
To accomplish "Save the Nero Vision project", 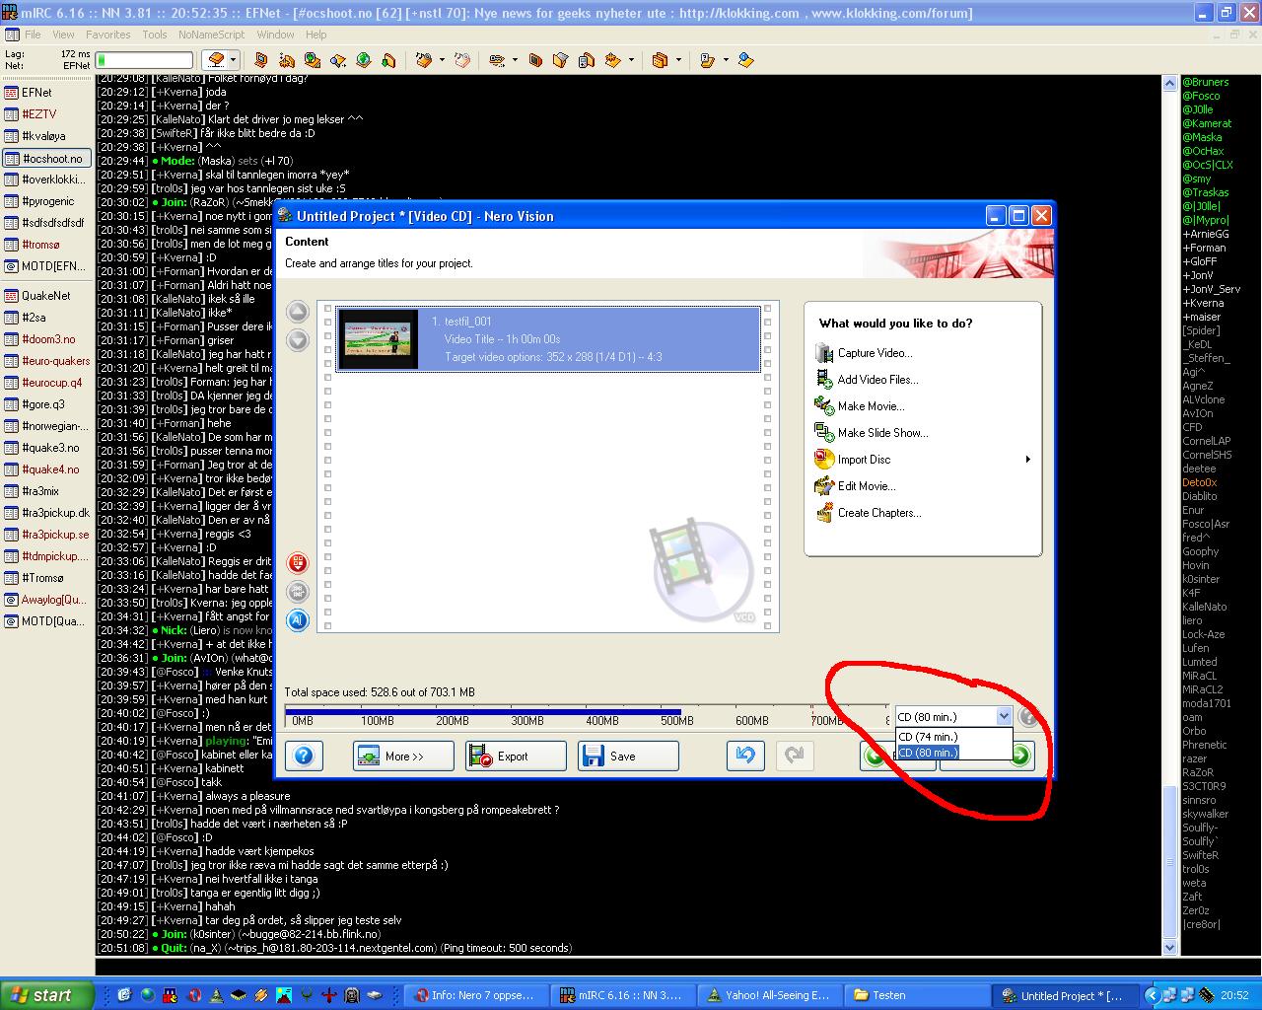I will 628,757.
